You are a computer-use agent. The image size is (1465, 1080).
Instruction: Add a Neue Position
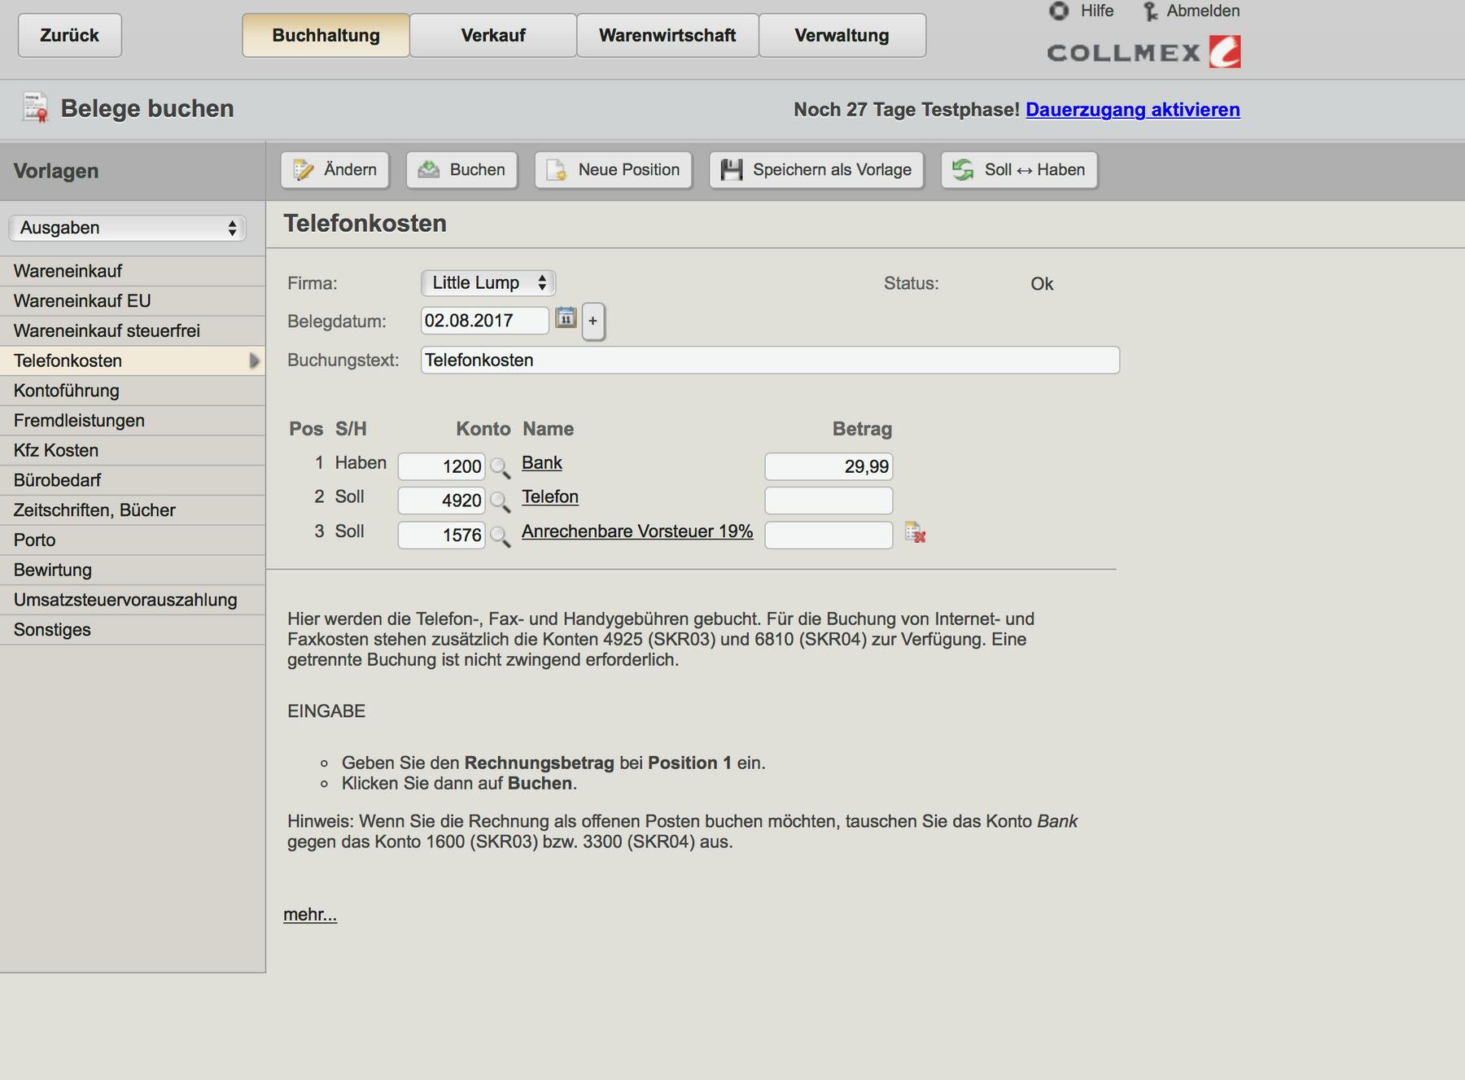pos(613,170)
